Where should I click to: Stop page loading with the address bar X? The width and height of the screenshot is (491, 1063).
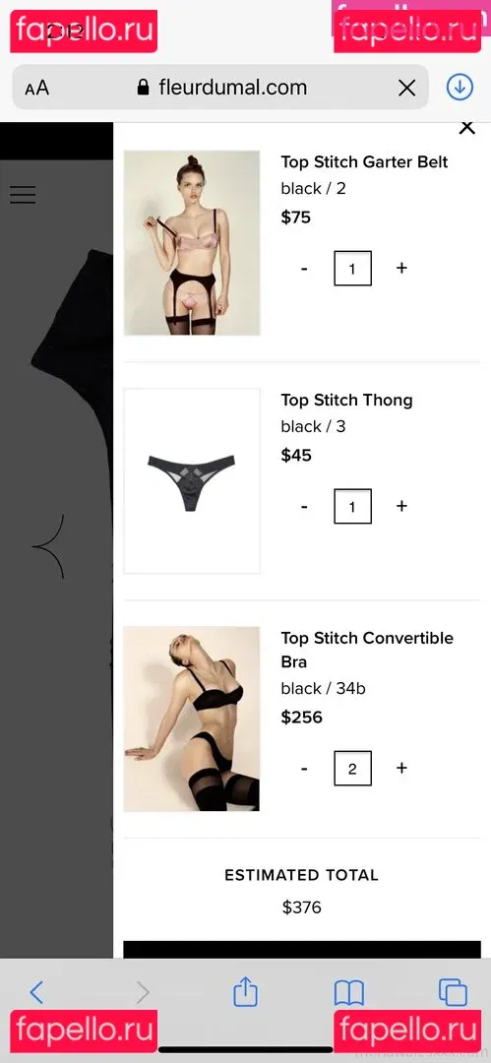coord(407,88)
